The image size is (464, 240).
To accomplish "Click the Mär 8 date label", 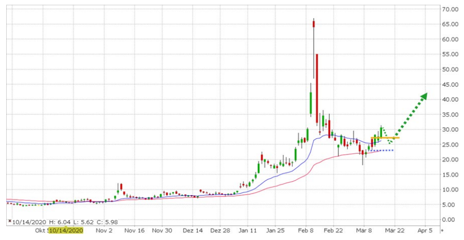I will coord(364,230).
